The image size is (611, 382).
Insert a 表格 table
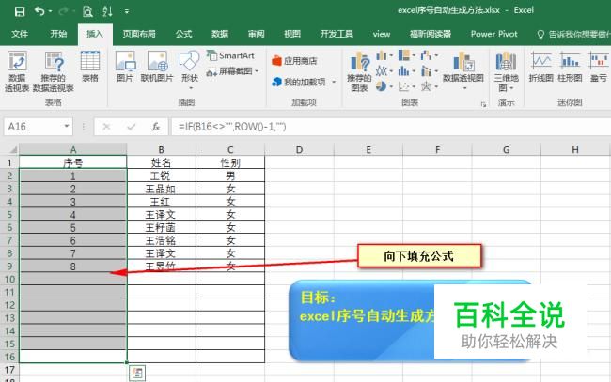point(90,66)
